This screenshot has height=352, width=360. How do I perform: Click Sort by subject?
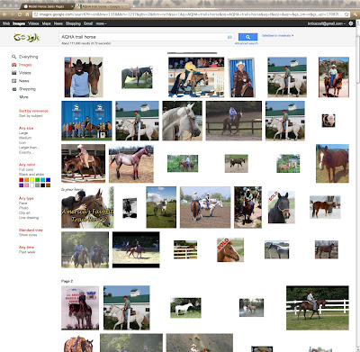click(31, 115)
